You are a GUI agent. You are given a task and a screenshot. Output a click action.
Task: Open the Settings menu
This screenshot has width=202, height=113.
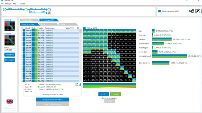click(8, 4)
